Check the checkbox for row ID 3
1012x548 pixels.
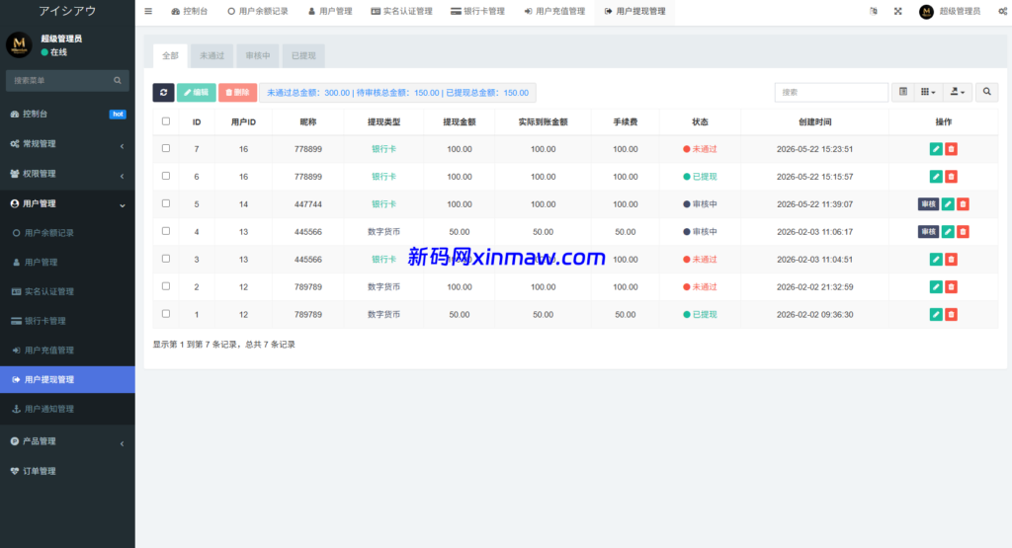pyautogui.click(x=166, y=259)
